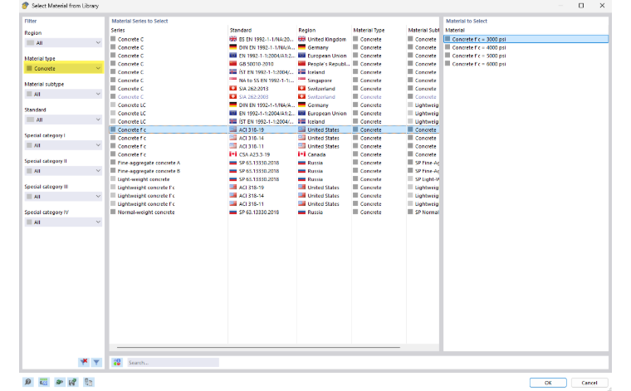Viewport: 631px width, 391px height.
Task: Click the apply filter funnel icon
Action: pyautogui.click(x=96, y=362)
